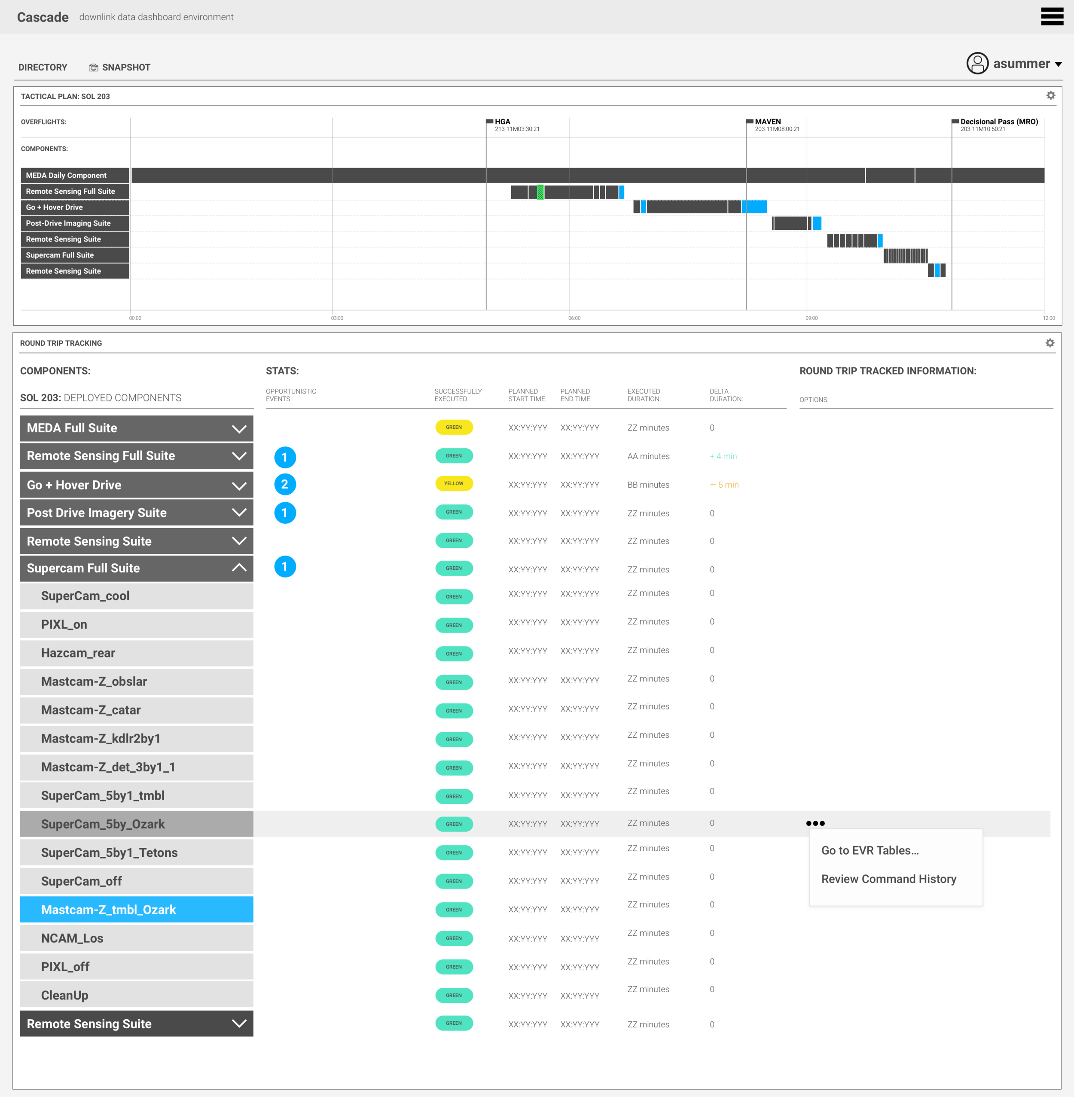This screenshot has width=1074, height=1097.
Task: Click the yellow GREEN status pill for MEDA Full Suite
Action: point(454,427)
